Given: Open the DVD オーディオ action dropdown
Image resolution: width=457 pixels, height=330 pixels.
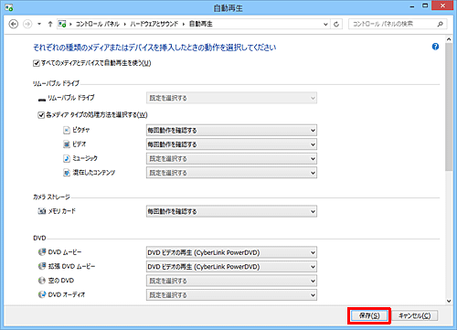Looking at the screenshot, I should coord(231,294).
